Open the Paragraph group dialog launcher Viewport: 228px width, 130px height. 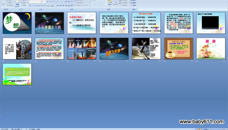click(89, 9)
